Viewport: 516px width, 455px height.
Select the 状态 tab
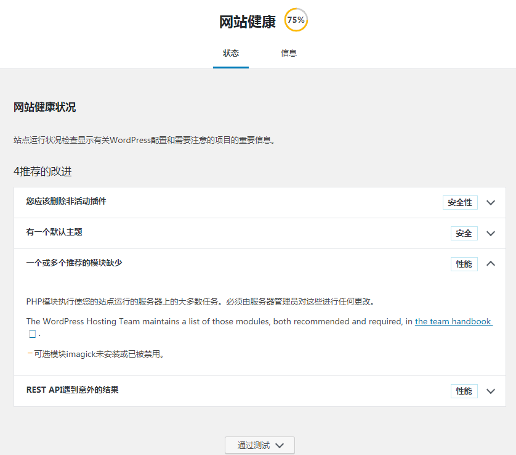[x=231, y=53]
